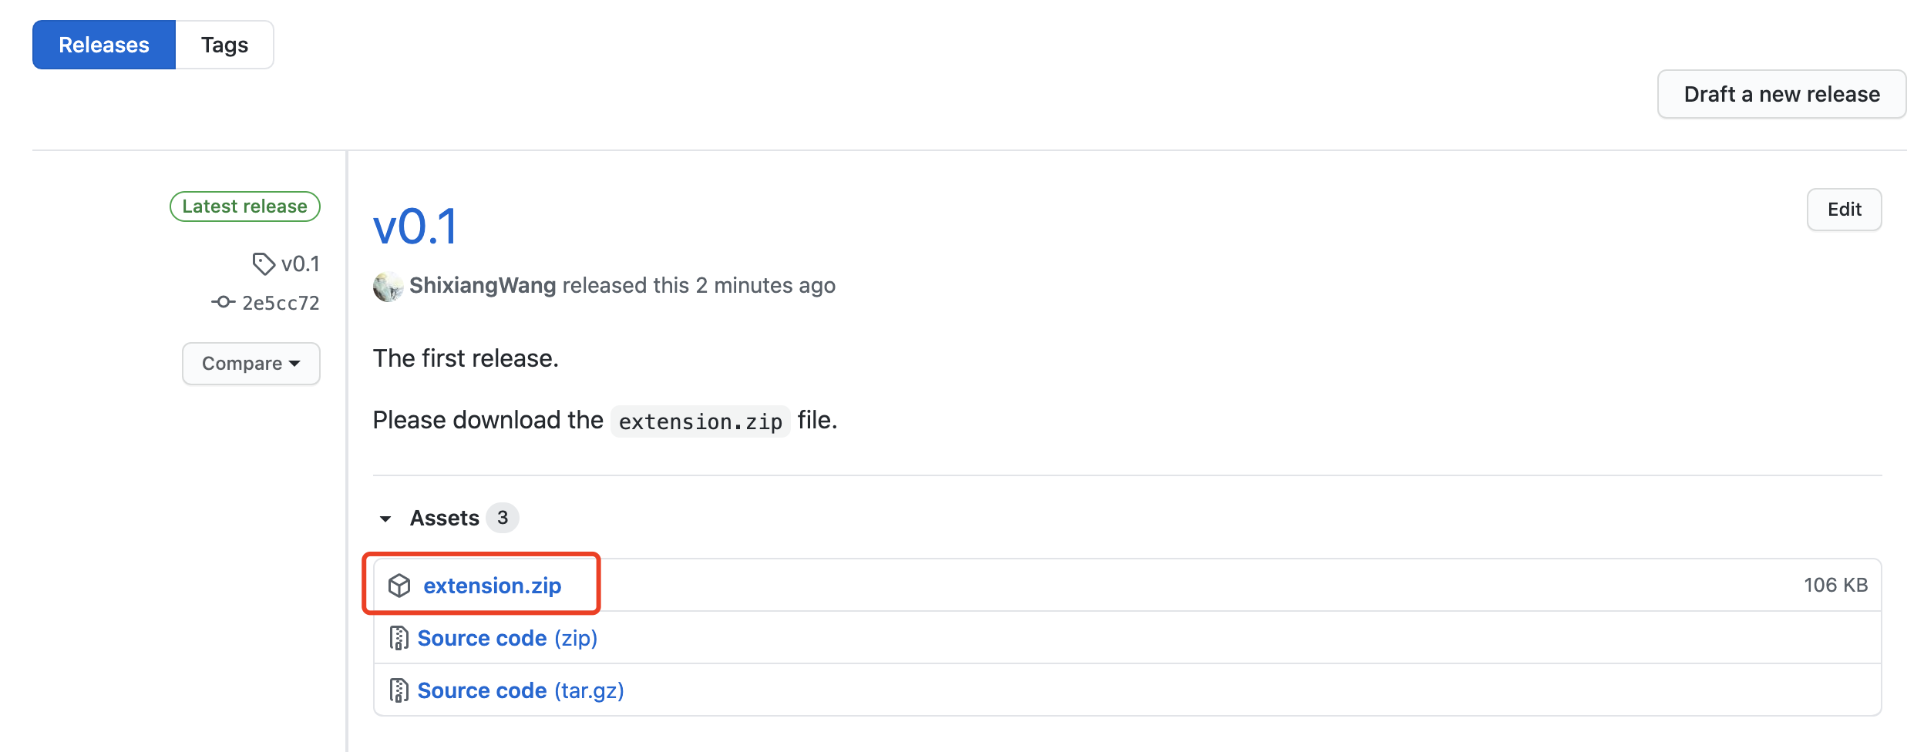Click the Latest release badge
This screenshot has width=1924, height=752.
[245, 206]
